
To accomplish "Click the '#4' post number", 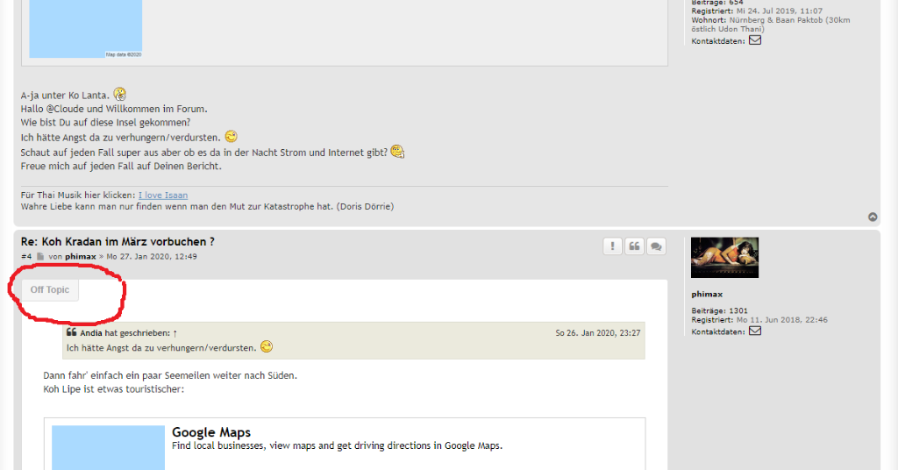I will point(26,256).
